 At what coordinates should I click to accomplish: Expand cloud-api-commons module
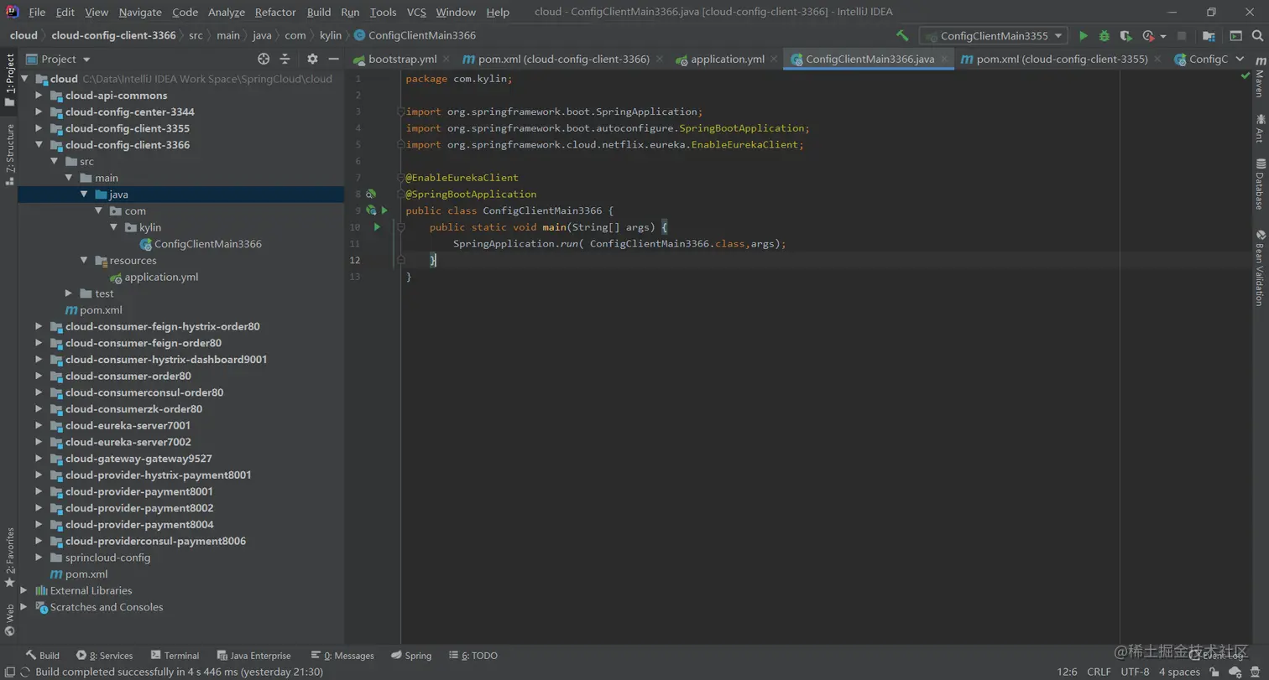[x=39, y=95]
